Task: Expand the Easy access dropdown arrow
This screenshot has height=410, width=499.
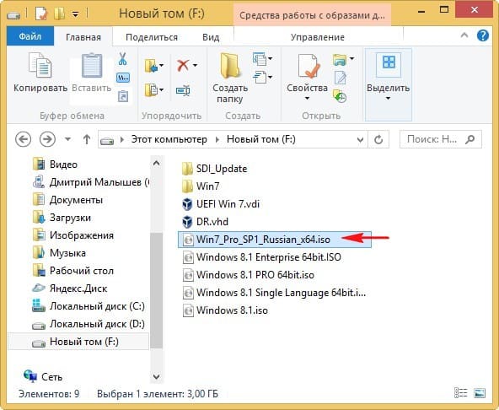Action: [x=271, y=77]
